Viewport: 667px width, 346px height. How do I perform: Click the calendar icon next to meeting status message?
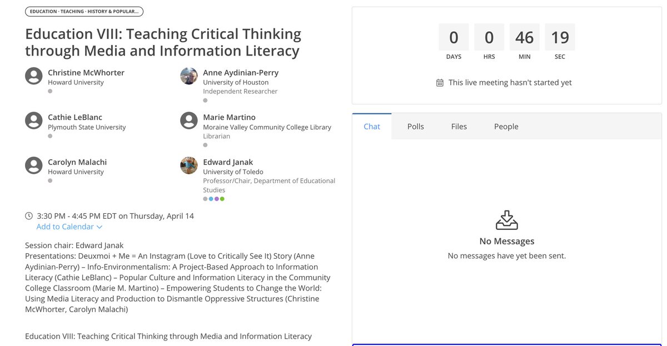coord(439,81)
